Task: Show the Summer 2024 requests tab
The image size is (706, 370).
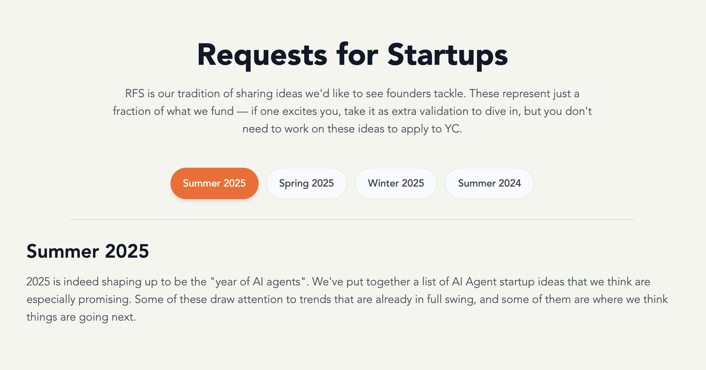Action: pos(489,183)
